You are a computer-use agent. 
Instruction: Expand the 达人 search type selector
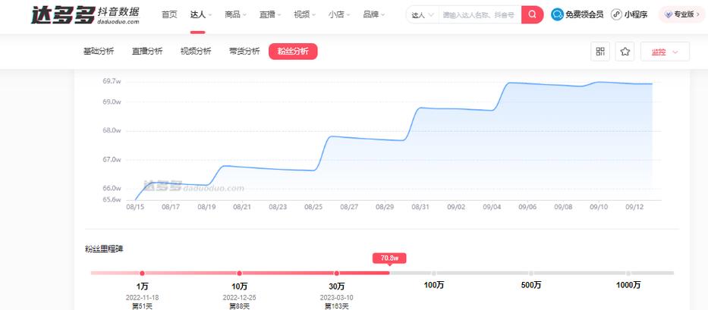[x=423, y=15]
